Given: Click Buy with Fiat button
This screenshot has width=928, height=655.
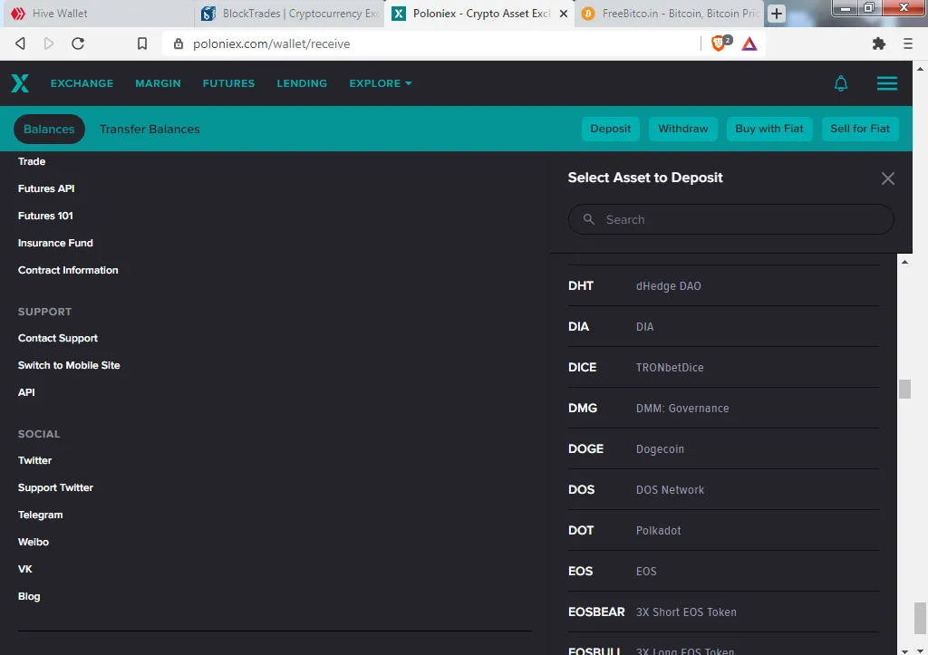Looking at the screenshot, I should coord(768,129).
